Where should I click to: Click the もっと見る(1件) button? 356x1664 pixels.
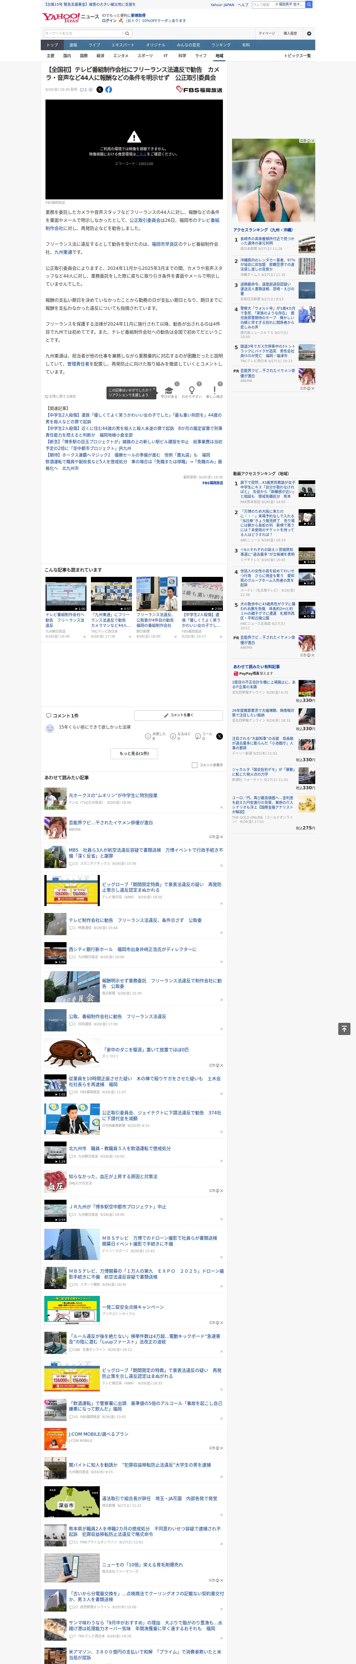(x=134, y=753)
